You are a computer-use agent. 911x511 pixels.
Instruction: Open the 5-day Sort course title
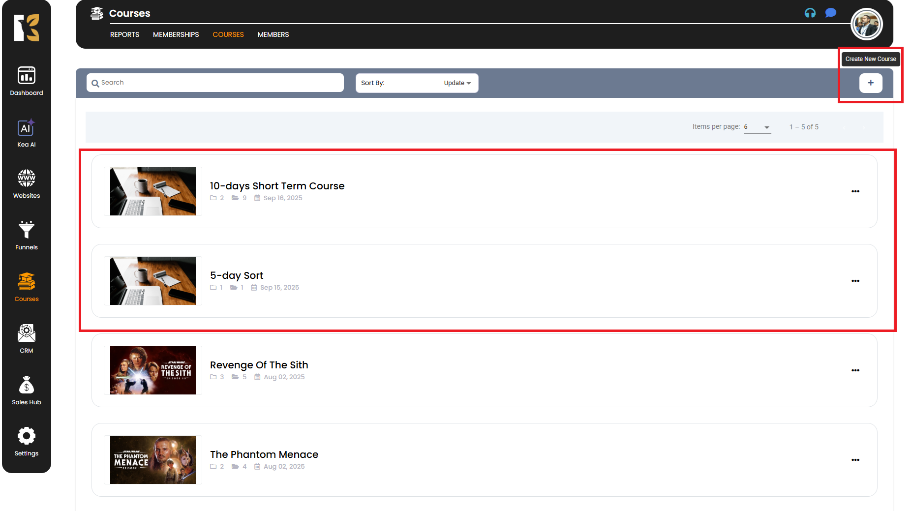[x=237, y=275]
